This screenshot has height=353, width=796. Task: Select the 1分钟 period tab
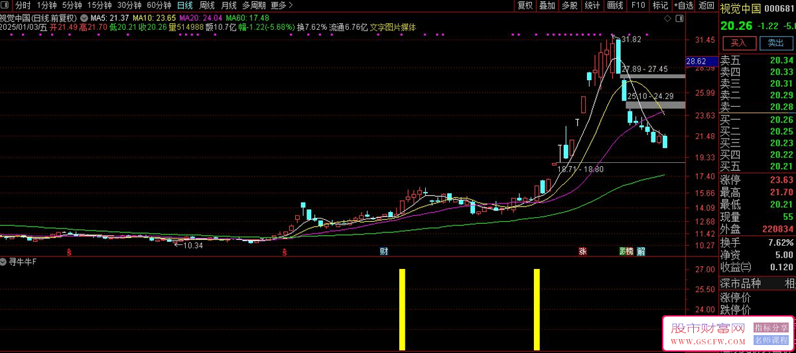[x=46, y=5]
